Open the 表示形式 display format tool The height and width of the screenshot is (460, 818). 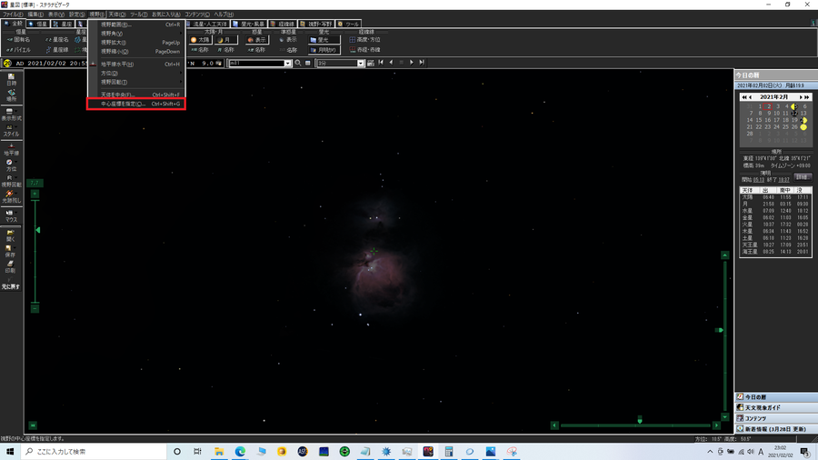click(x=11, y=115)
